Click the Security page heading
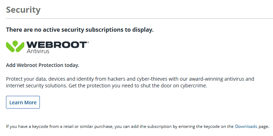Viewport: 273px width, 136px height. coord(23,10)
